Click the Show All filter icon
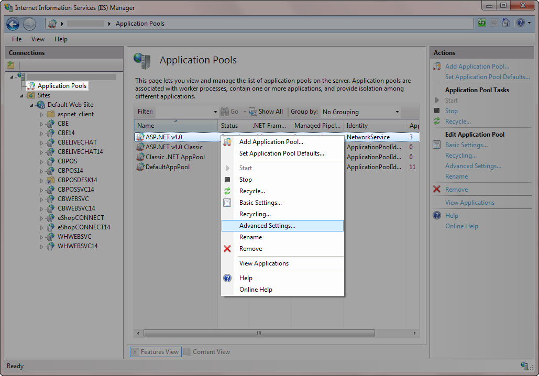 pos(253,112)
